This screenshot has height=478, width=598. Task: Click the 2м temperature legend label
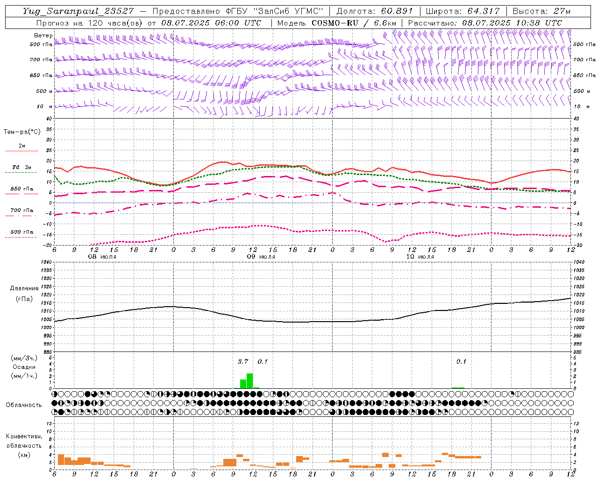point(22,146)
